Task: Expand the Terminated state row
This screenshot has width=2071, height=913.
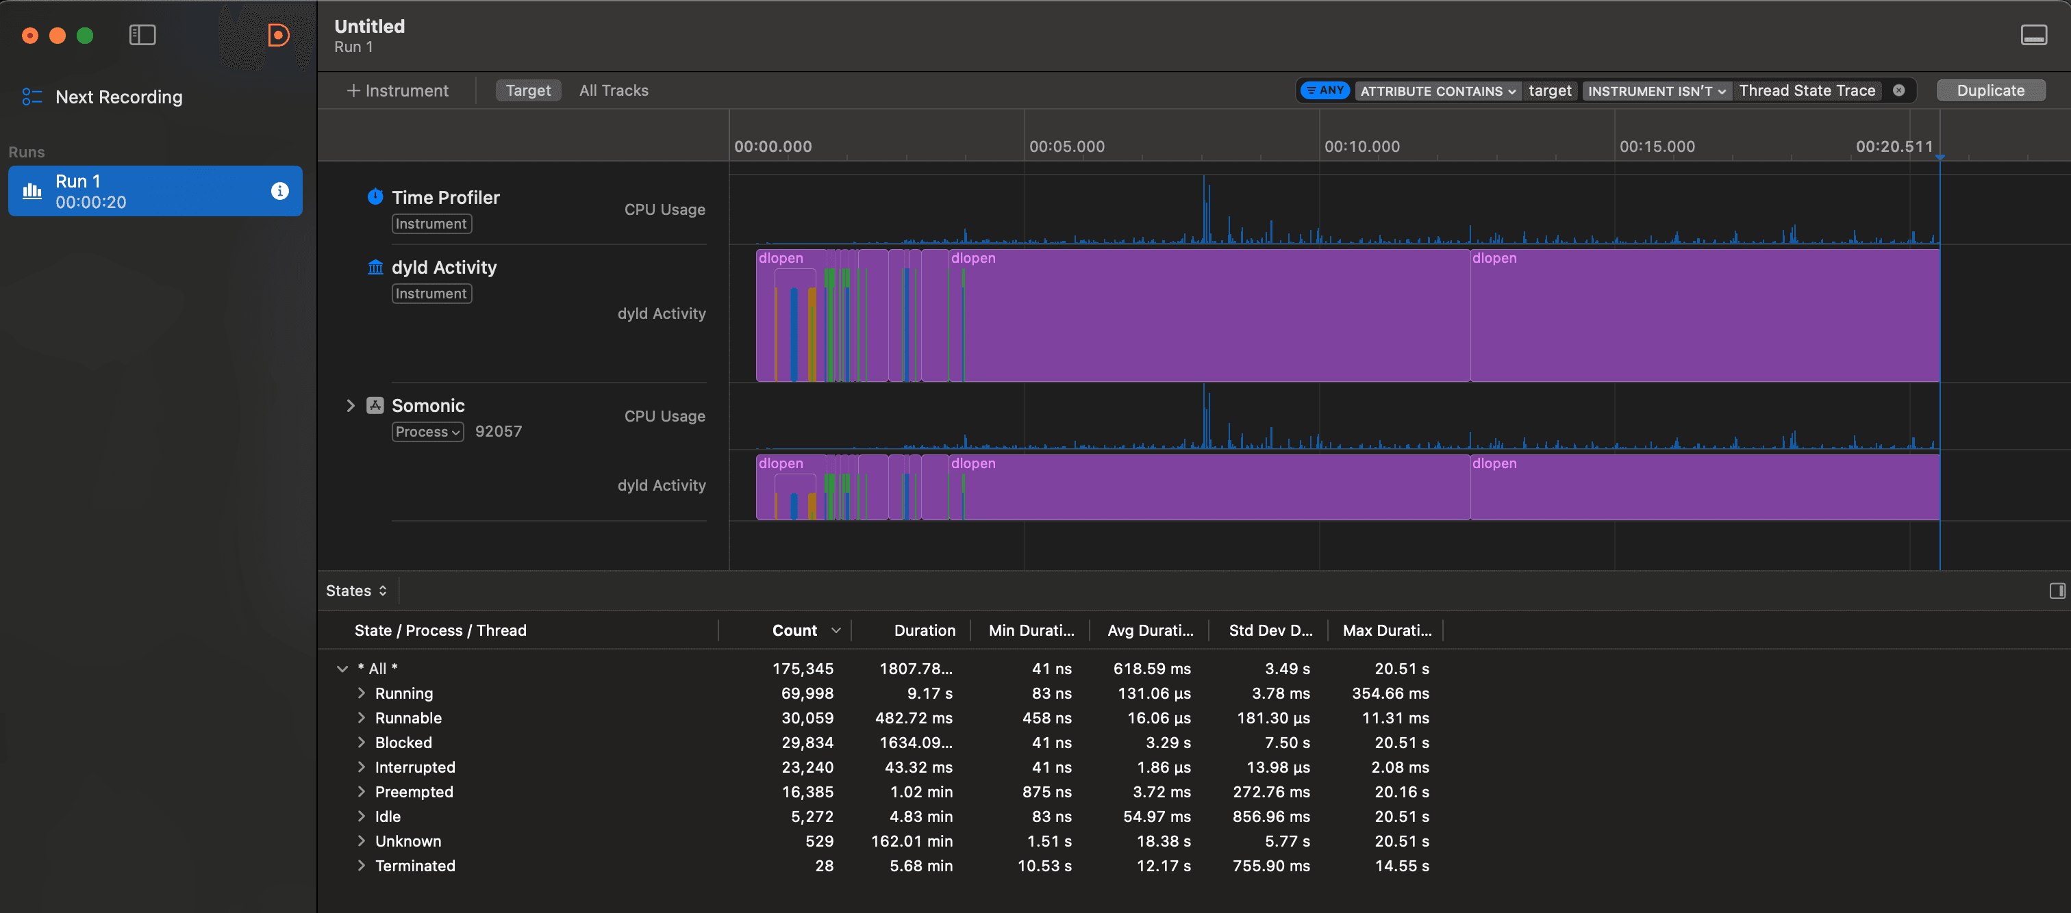Action: (361, 866)
